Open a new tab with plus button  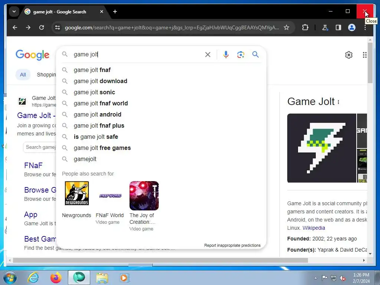click(x=115, y=12)
